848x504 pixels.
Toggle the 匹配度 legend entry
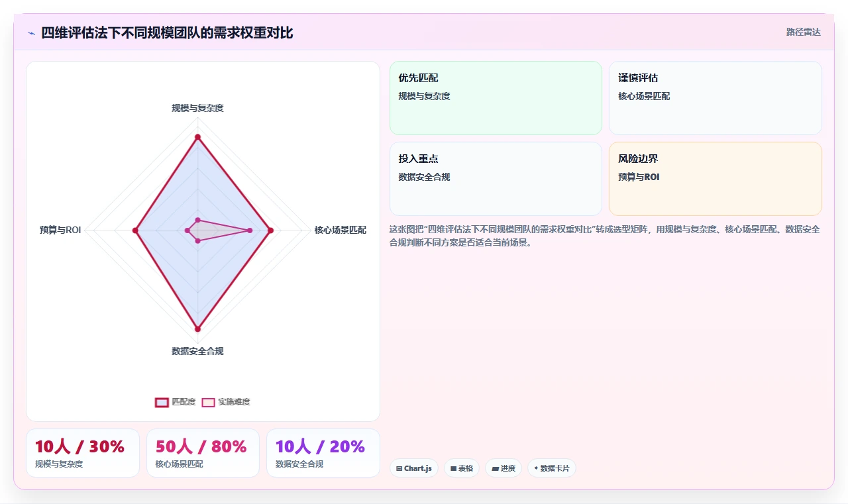pos(176,402)
